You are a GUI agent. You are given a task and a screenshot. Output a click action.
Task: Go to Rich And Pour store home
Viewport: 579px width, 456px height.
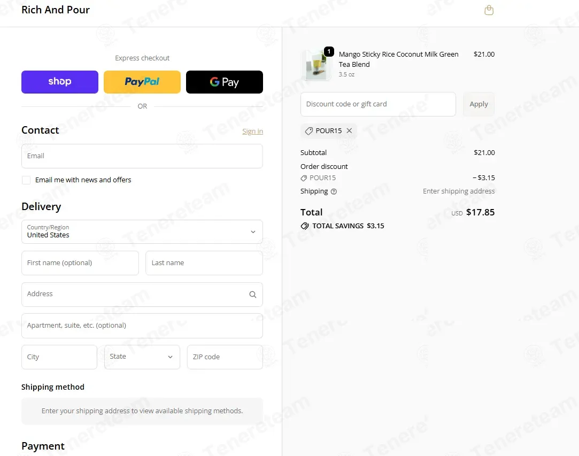(x=56, y=10)
